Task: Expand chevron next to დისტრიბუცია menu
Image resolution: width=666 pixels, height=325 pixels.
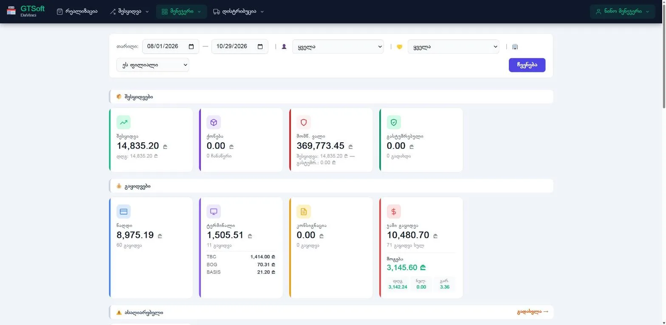Action: pos(262,11)
